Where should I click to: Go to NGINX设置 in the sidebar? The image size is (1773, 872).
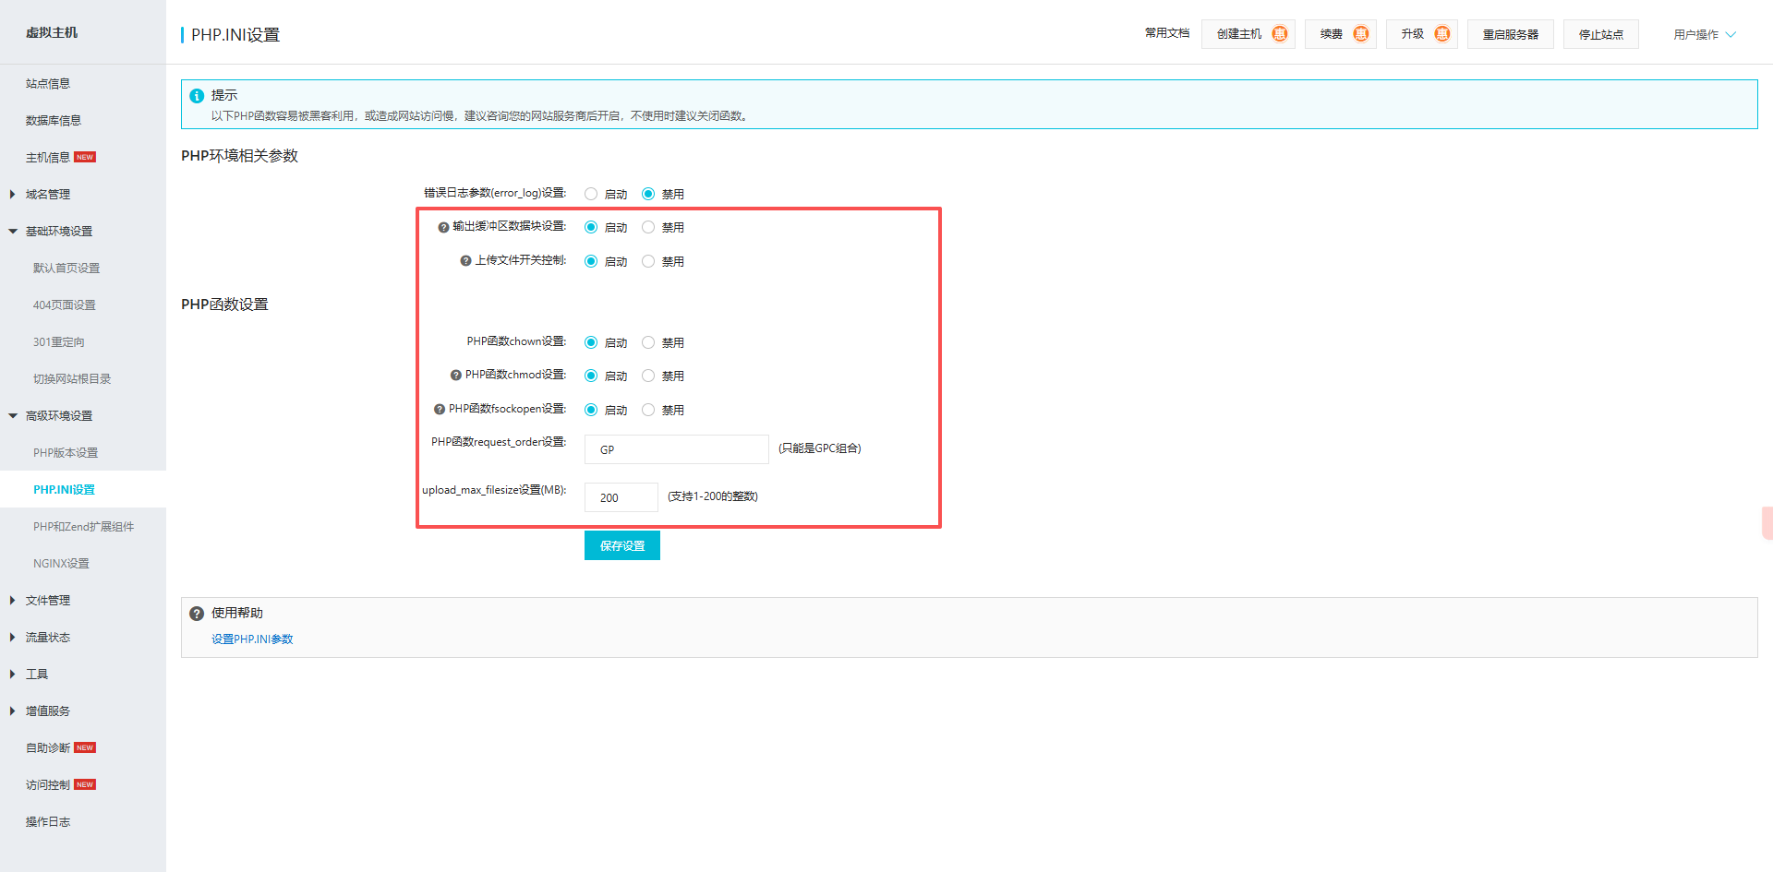point(61,563)
